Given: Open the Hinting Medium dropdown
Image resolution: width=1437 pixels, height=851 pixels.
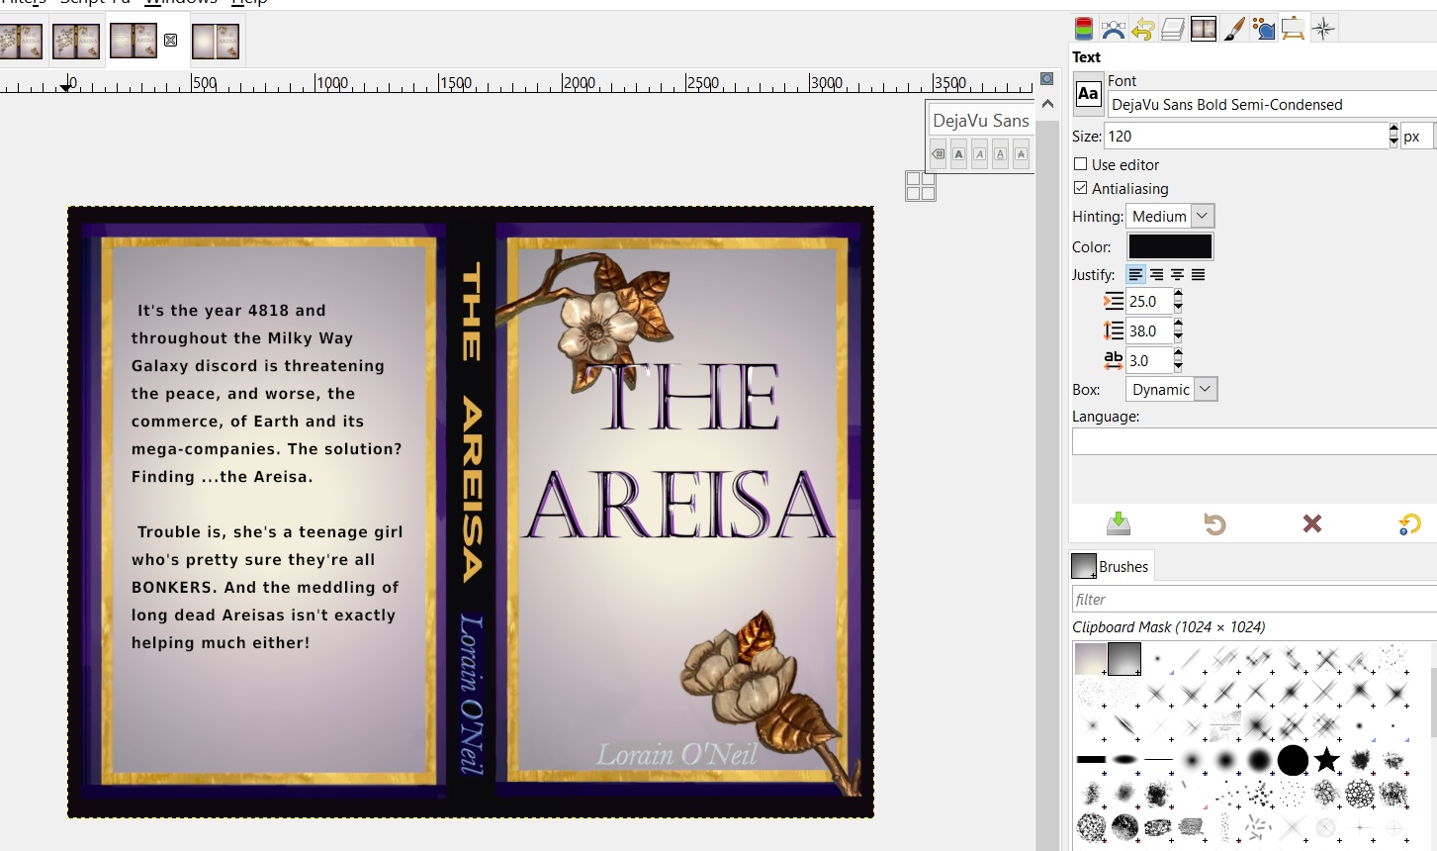Looking at the screenshot, I should pos(1170,216).
